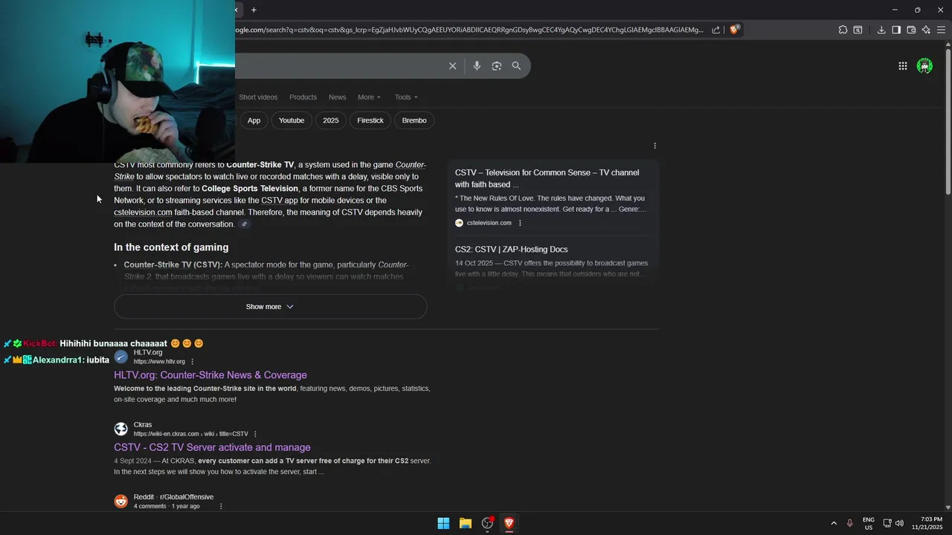Select the Youtube filter chip

[x=292, y=120]
